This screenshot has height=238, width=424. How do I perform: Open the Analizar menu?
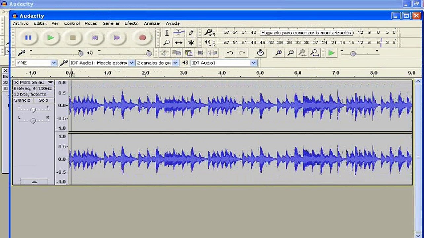coord(152,23)
